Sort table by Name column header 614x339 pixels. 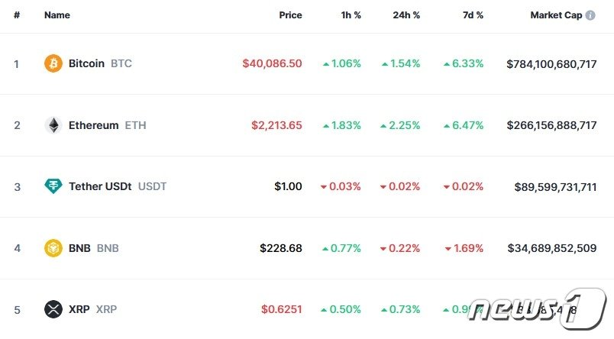57,15
